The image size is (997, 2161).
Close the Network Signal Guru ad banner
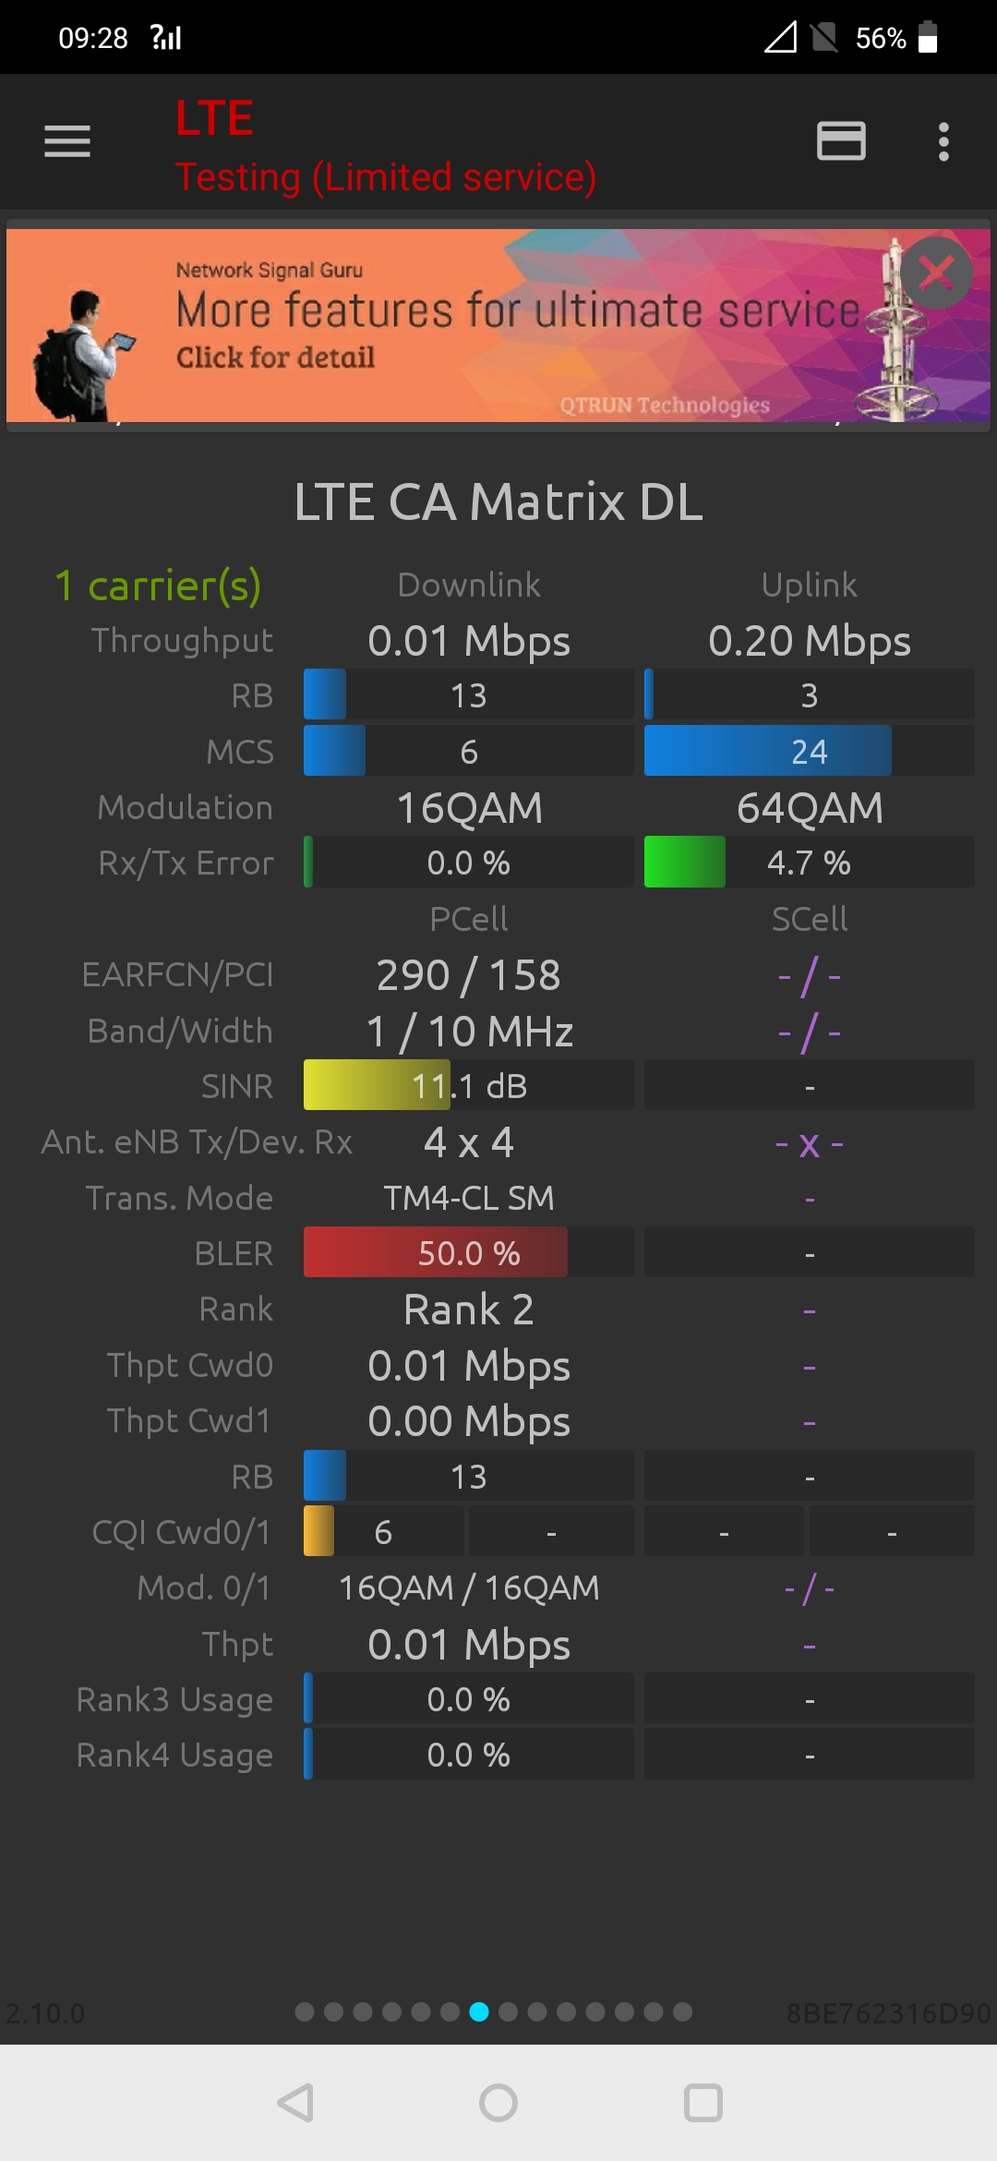point(936,272)
